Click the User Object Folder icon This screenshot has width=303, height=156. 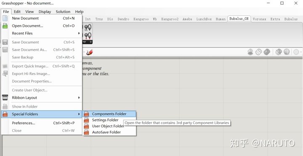(87, 126)
